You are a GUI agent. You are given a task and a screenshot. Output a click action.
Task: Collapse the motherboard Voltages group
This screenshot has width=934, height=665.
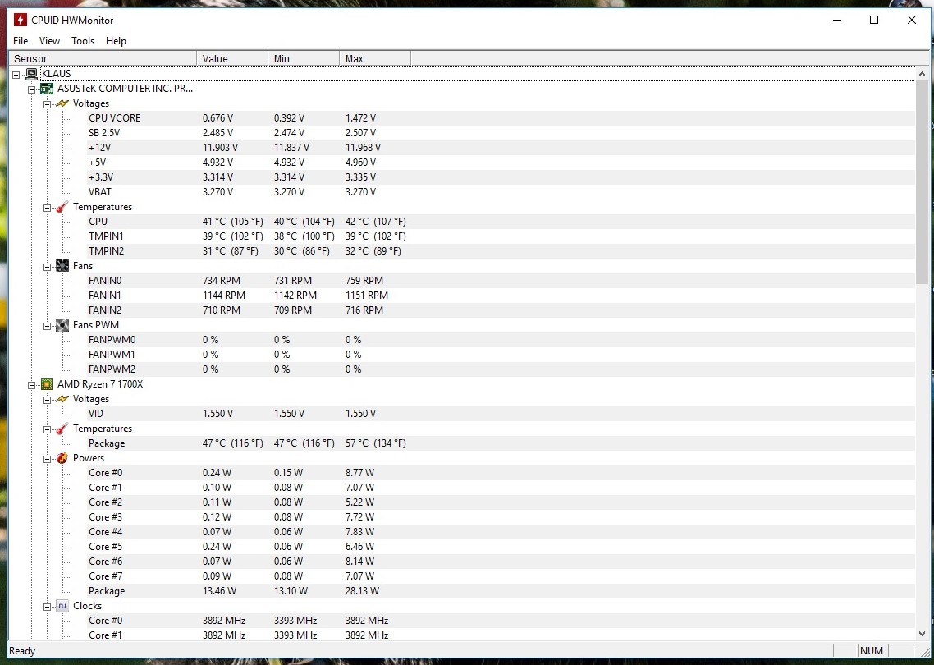pyautogui.click(x=47, y=103)
